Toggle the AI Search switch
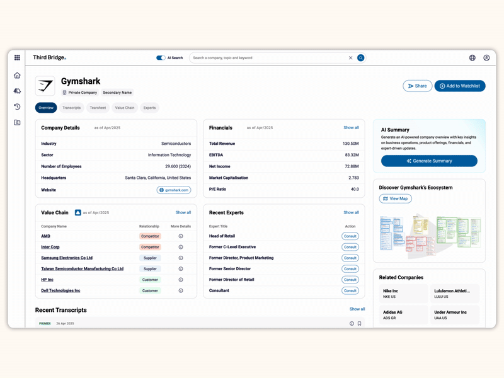 click(161, 57)
